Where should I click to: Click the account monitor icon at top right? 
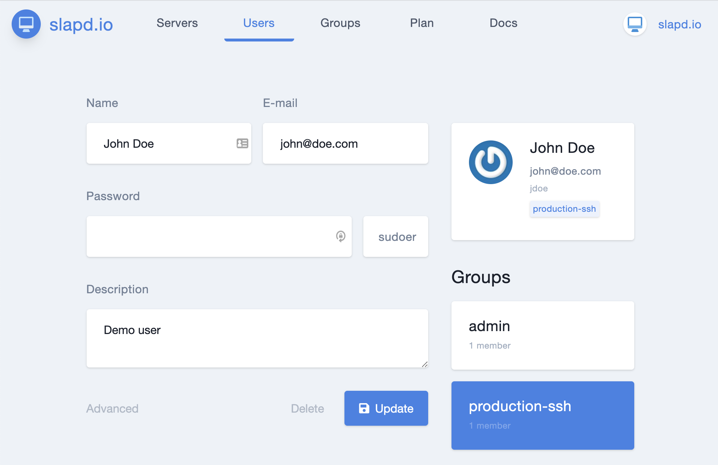coord(635,24)
